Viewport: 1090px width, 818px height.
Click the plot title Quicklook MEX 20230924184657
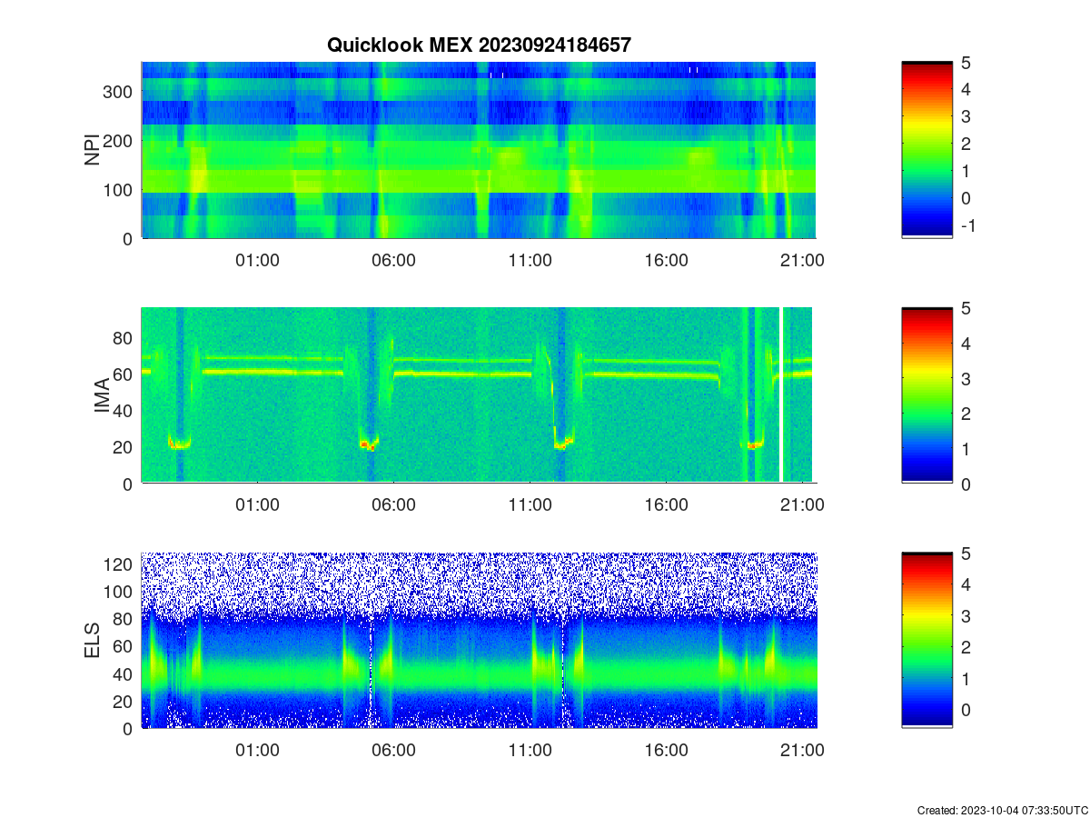[479, 45]
